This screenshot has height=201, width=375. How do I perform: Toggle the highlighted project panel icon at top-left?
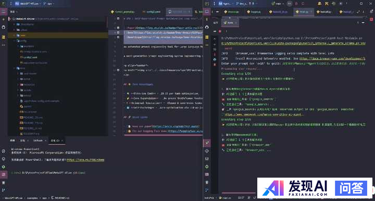(x=4, y=11)
